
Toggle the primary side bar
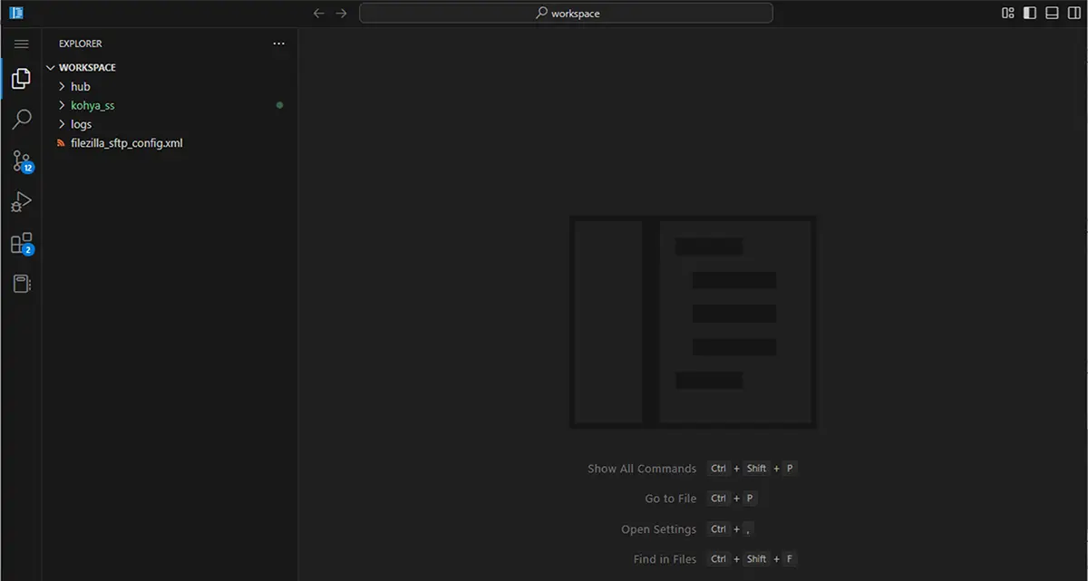[x=1030, y=13]
